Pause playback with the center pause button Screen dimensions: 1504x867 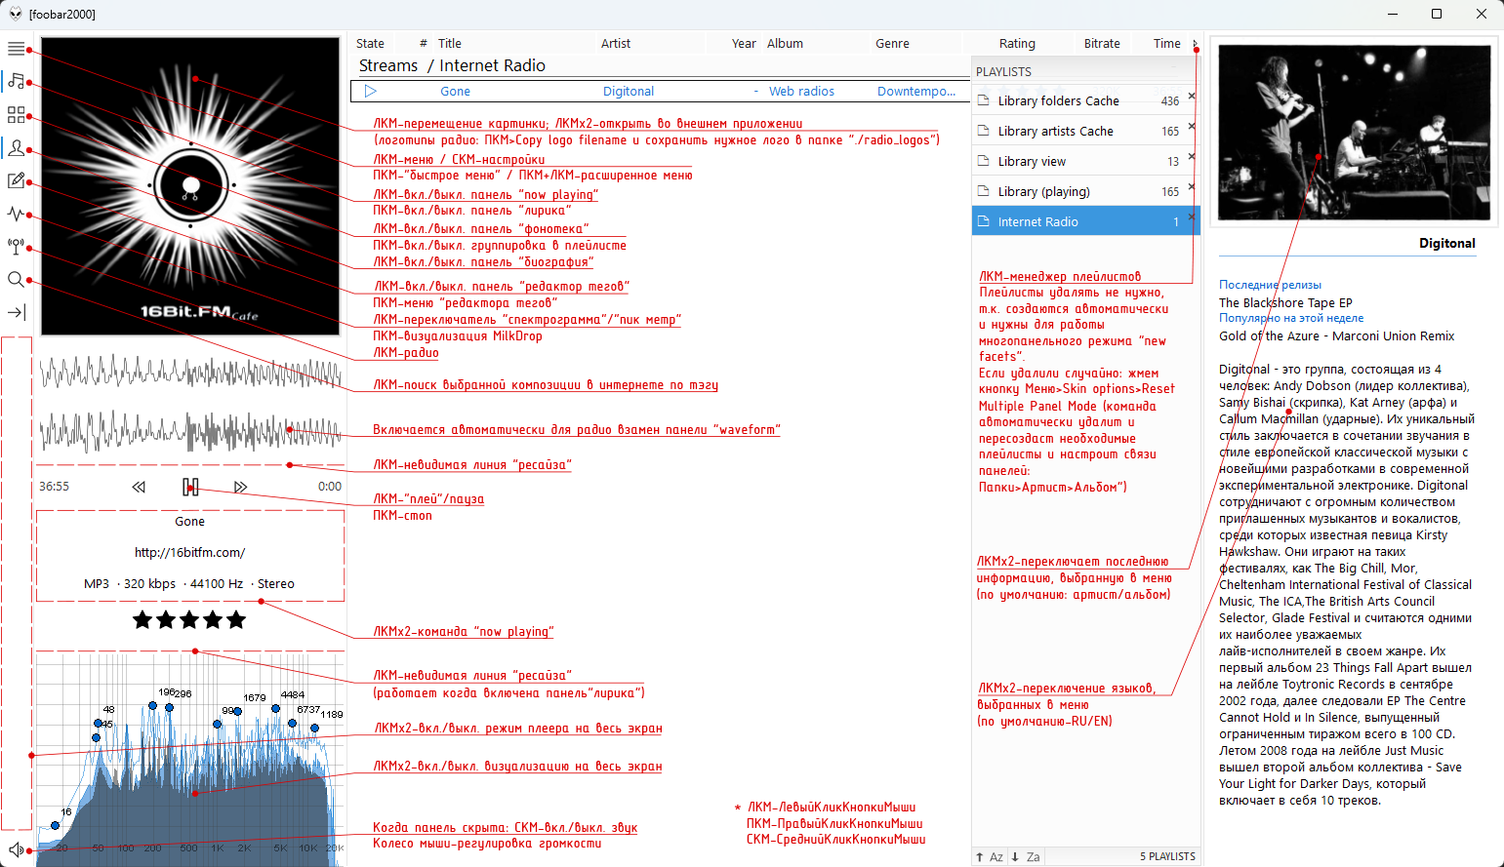(x=190, y=487)
